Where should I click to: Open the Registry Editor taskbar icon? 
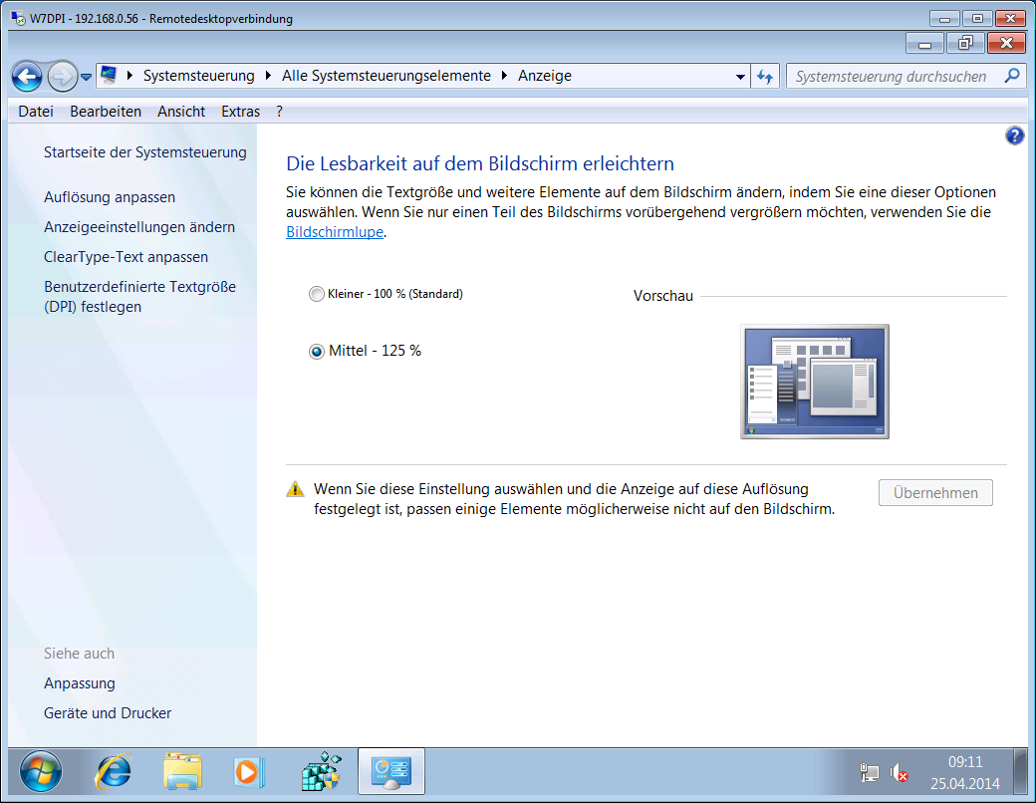321,771
